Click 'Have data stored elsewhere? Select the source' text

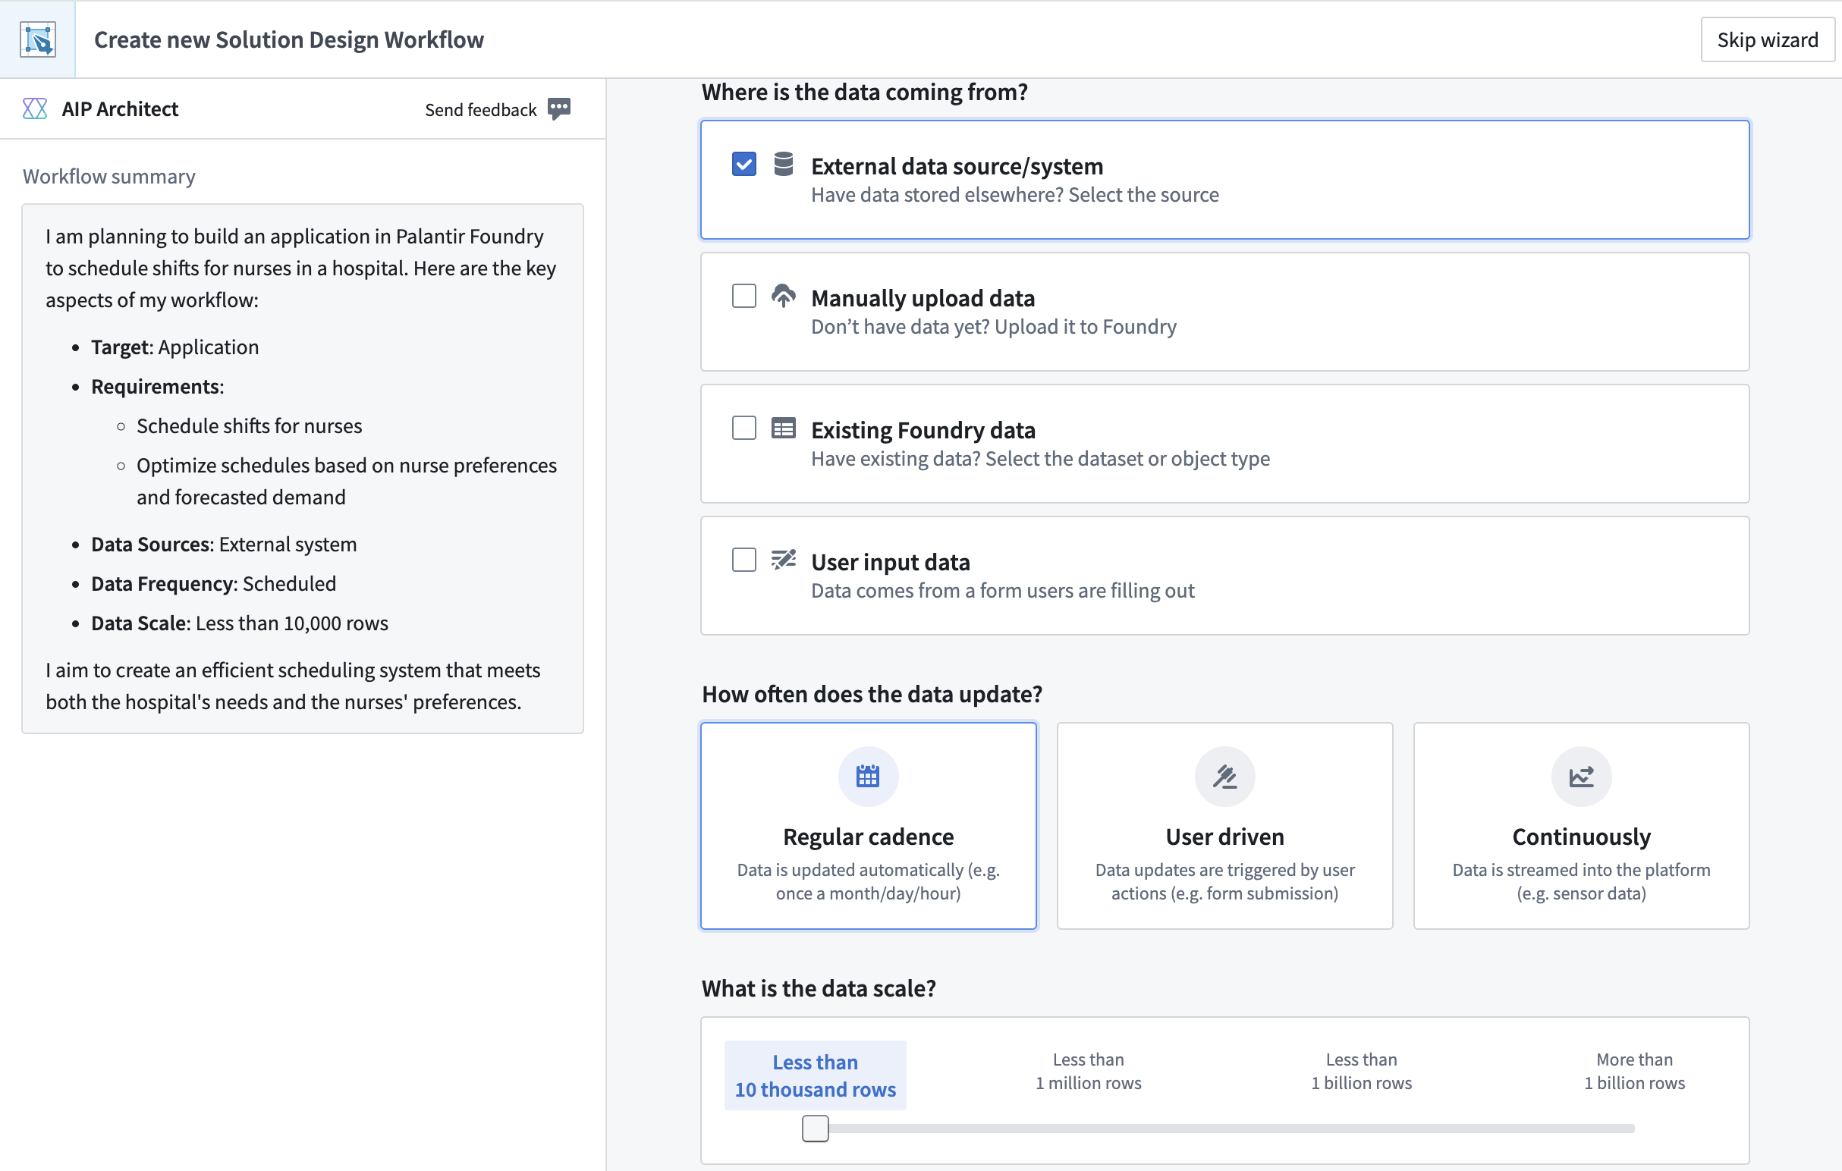pyautogui.click(x=1014, y=194)
